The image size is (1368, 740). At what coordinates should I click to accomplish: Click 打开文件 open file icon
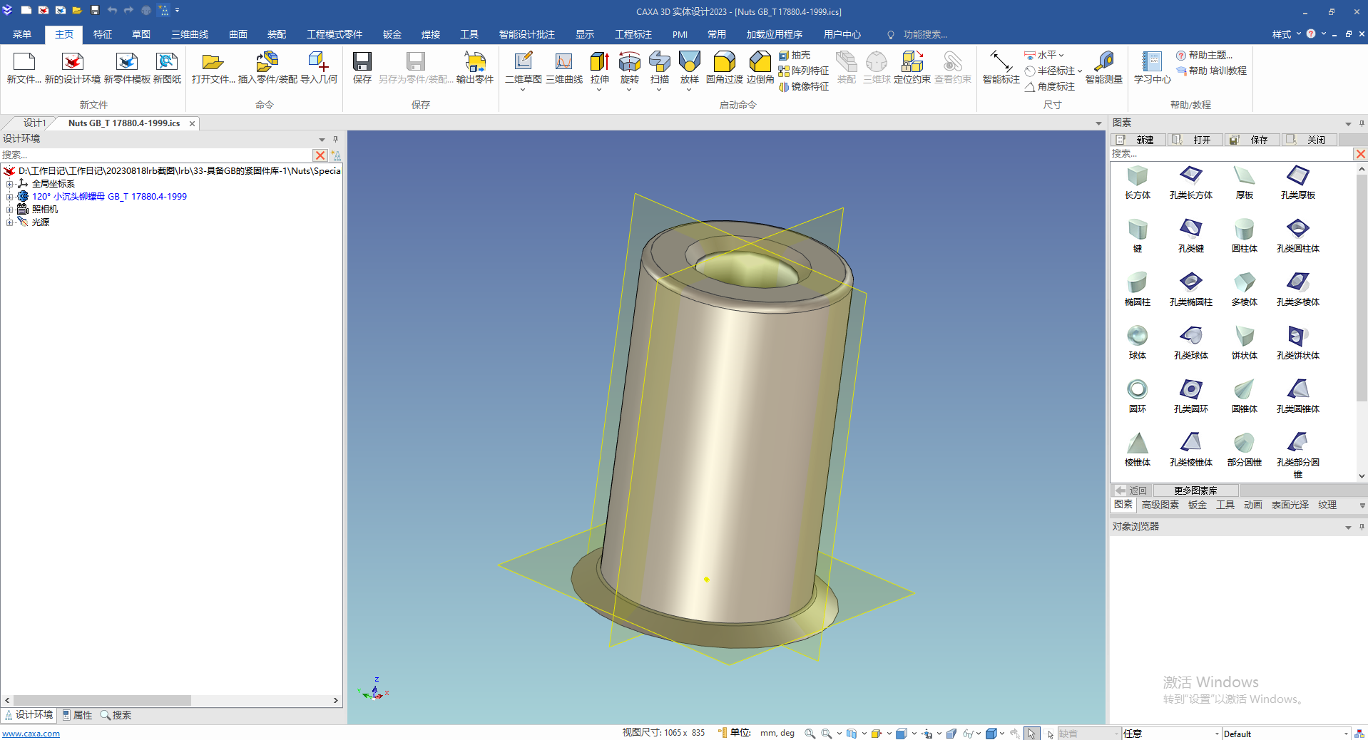[x=213, y=62]
